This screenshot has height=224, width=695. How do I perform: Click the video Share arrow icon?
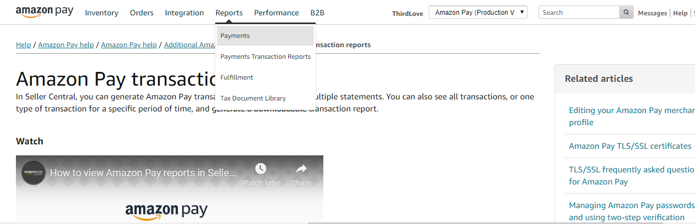point(301,169)
